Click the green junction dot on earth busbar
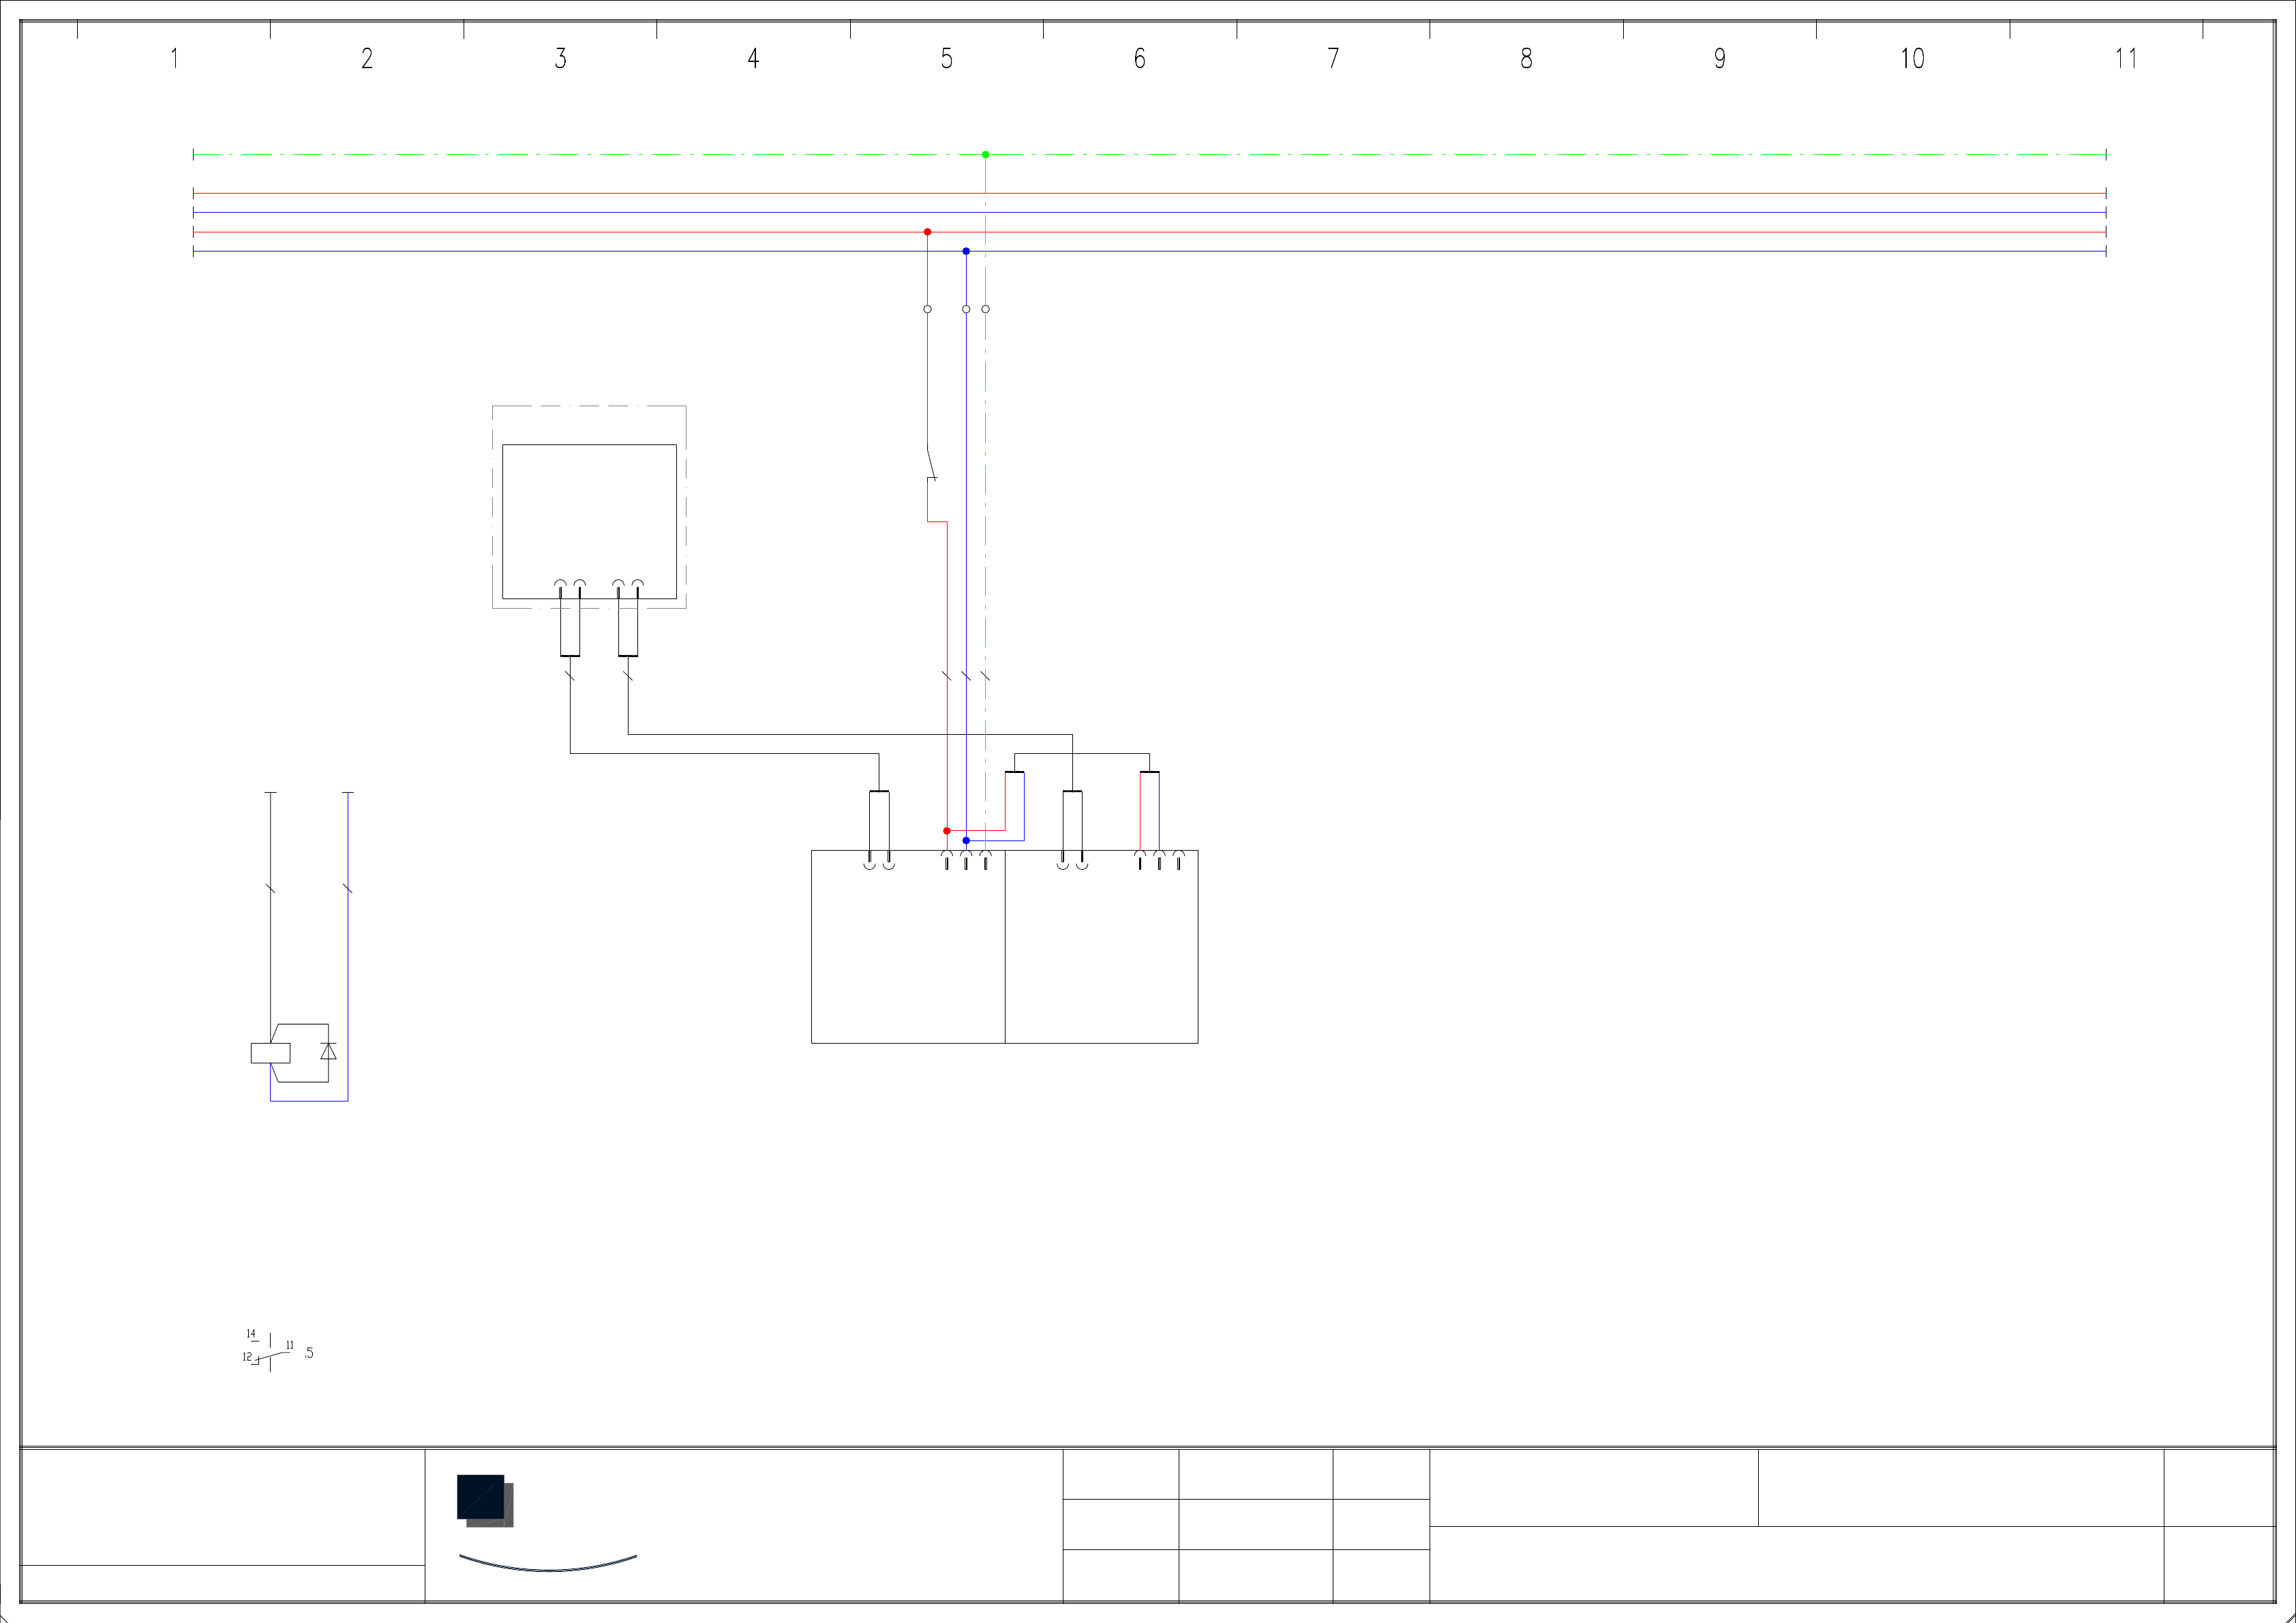Image resolution: width=2296 pixels, height=1623 pixels. pyautogui.click(x=985, y=155)
